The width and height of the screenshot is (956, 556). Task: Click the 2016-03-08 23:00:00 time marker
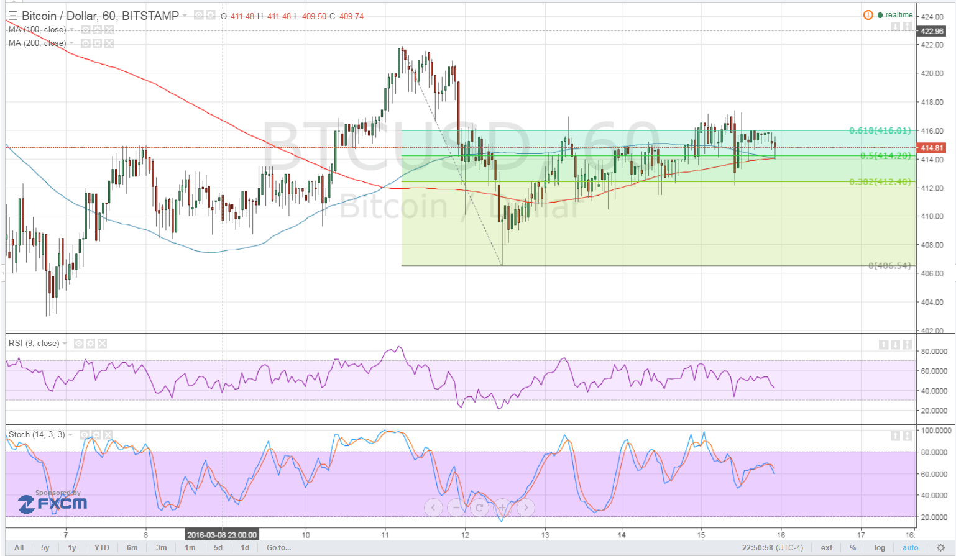point(222,535)
